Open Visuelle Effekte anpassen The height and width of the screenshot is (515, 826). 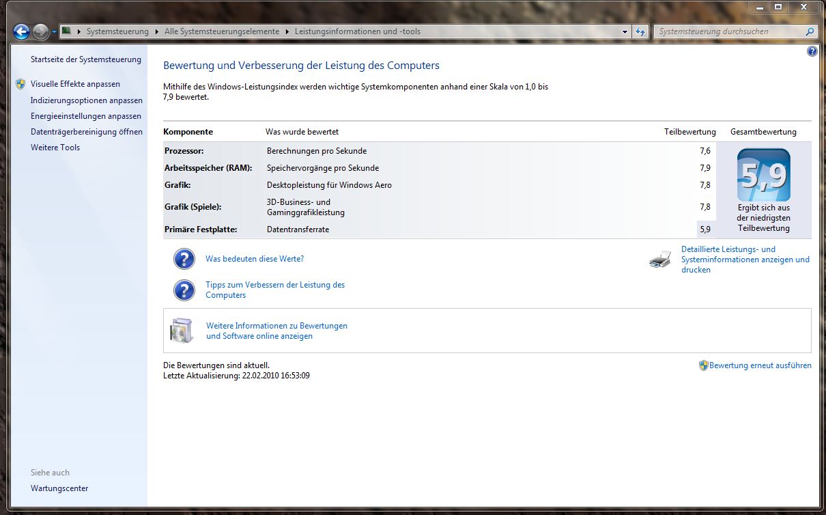pos(75,84)
